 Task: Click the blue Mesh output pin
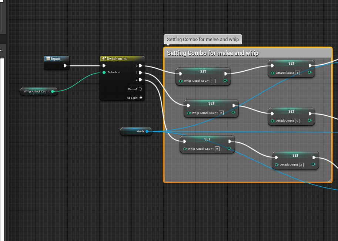[147, 131]
